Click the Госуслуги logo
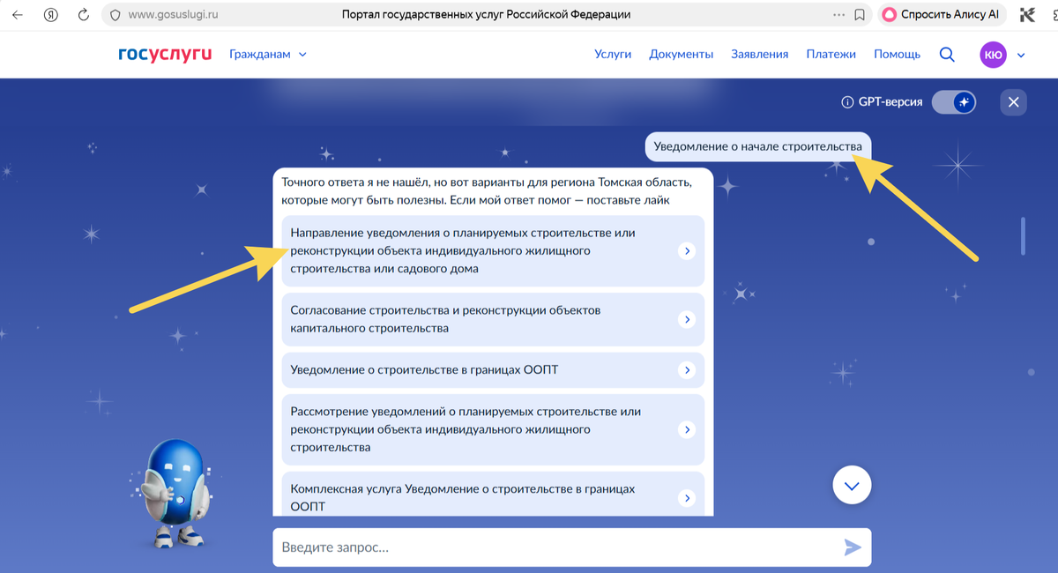 [x=164, y=54]
